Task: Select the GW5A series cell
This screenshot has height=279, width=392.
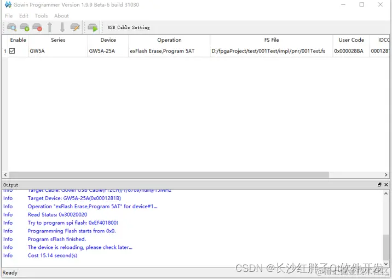Action: click(58, 51)
